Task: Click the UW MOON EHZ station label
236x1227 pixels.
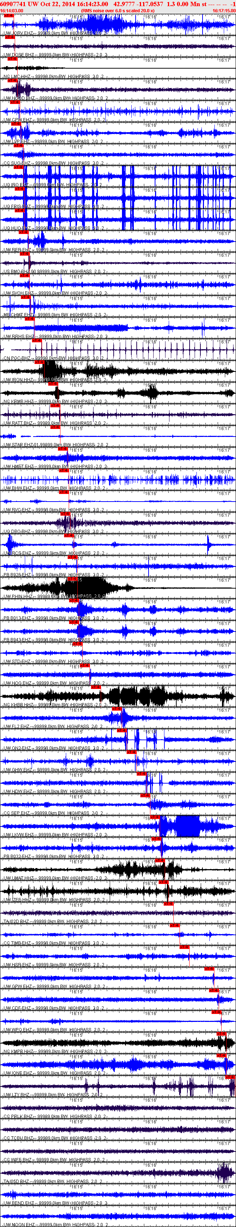Action: pyautogui.click(x=55, y=1224)
